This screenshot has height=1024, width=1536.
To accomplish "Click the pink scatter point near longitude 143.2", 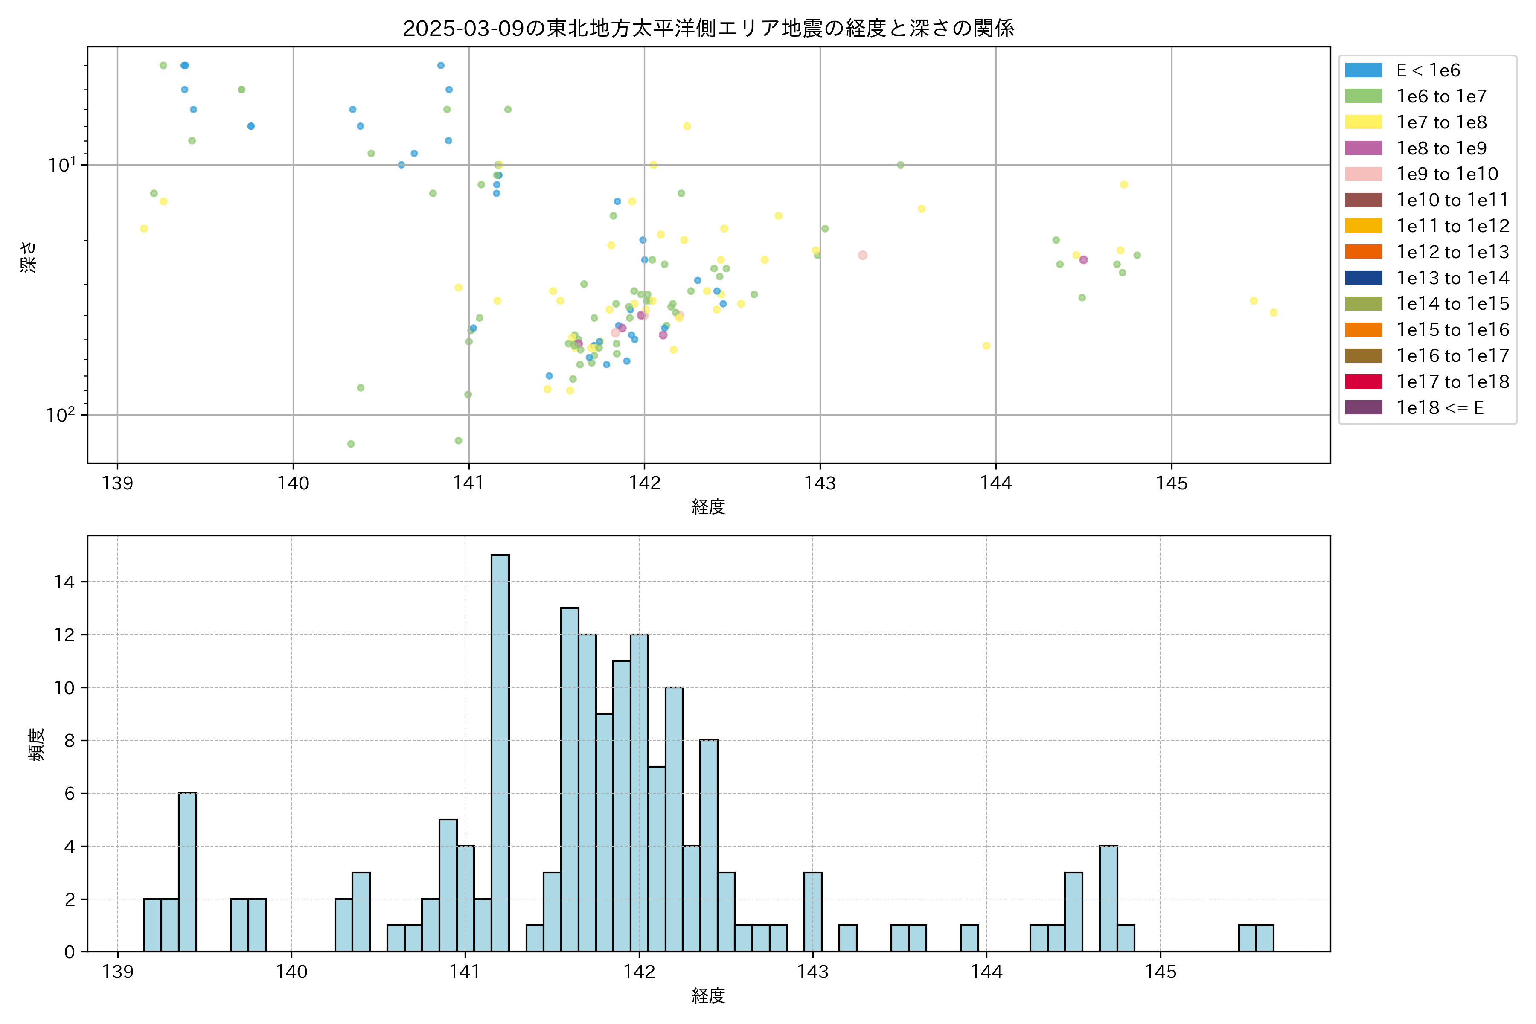I will click(862, 255).
